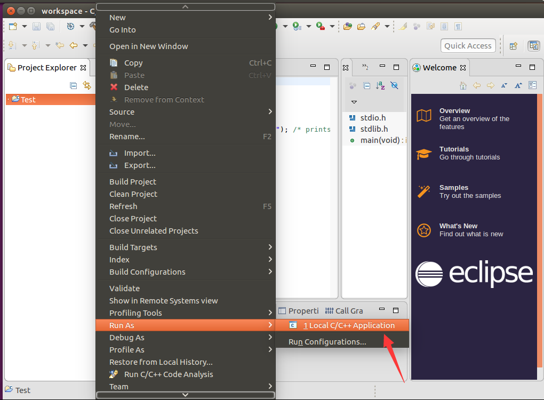Open the dropdown beside build configuration icon

click(x=82, y=26)
